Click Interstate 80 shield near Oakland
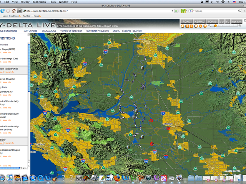This screenshot has width=246, height=184. (x=45, y=113)
